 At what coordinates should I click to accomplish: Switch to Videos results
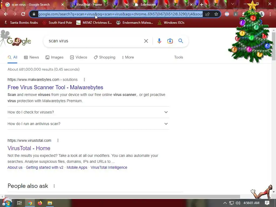[x=78, y=57]
